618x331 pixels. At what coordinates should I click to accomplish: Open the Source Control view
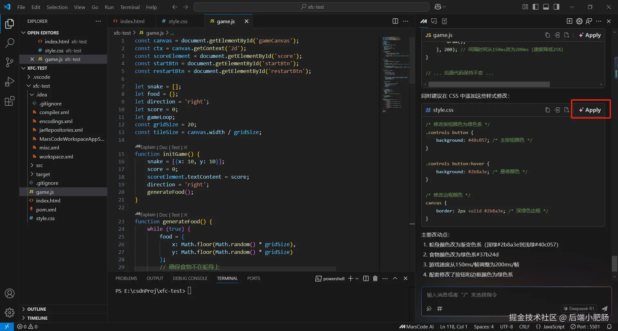[10, 62]
